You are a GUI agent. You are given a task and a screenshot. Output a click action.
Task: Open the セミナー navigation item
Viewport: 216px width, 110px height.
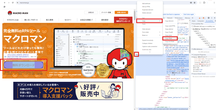coord(68,20)
